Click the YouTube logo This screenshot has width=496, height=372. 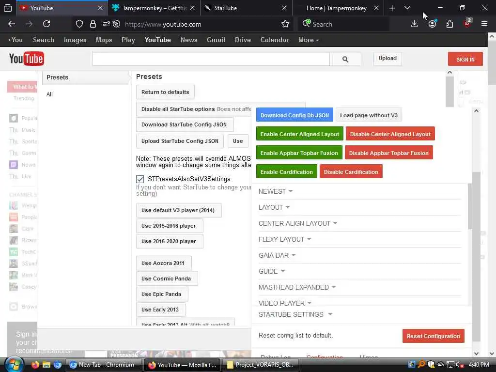27,59
